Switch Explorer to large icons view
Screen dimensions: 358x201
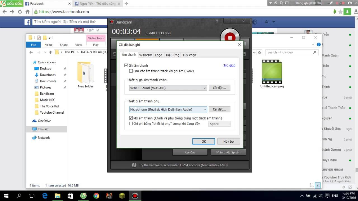(x=318, y=185)
